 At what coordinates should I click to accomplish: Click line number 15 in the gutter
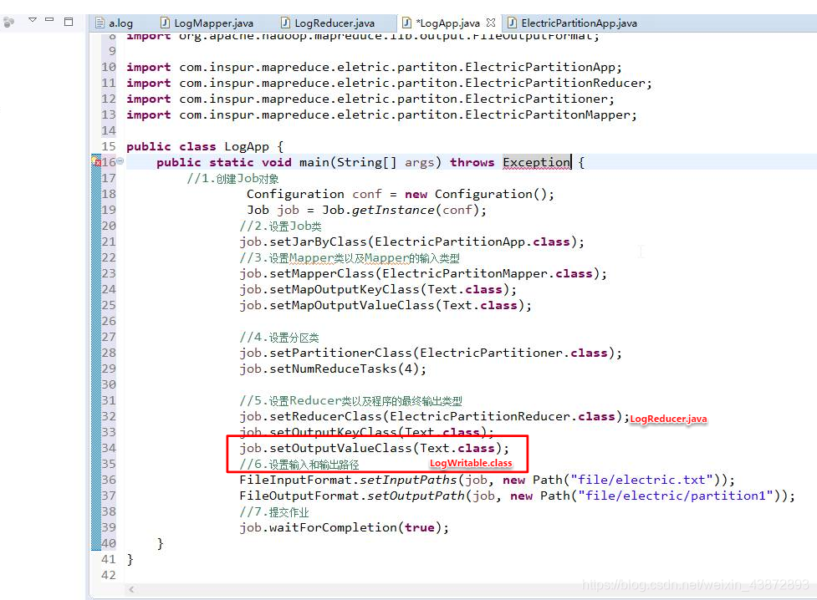109,146
